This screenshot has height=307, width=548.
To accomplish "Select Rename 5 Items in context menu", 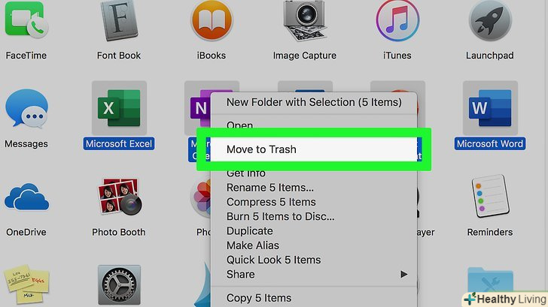I will 270,188.
